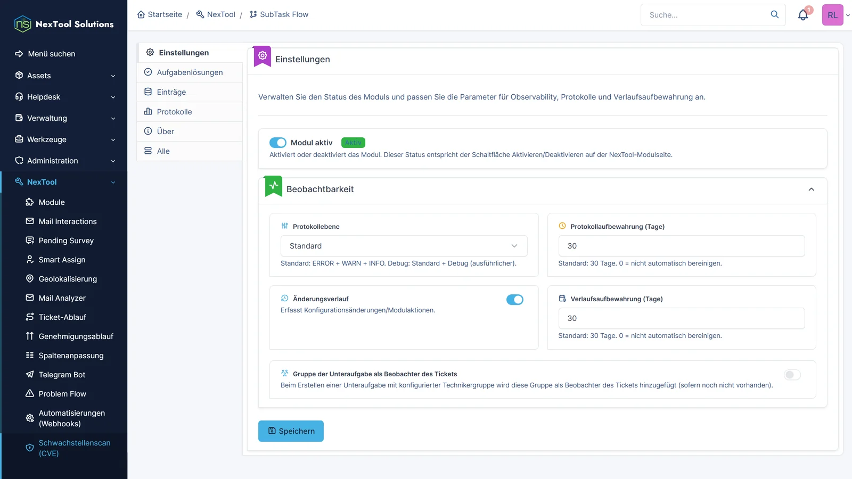
Task: Expand the Assets menu
Action: [64, 76]
